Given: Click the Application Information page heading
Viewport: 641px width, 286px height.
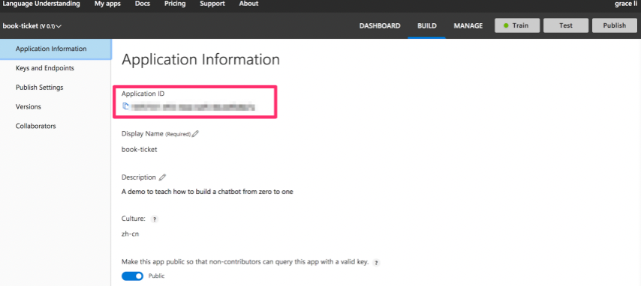Looking at the screenshot, I should (x=200, y=59).
